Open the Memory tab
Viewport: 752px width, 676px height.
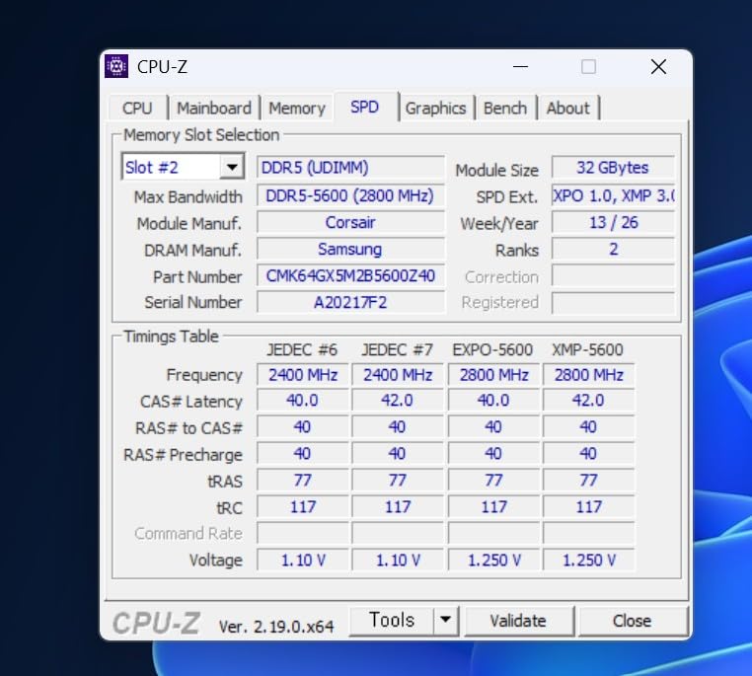tap(297, 108)
